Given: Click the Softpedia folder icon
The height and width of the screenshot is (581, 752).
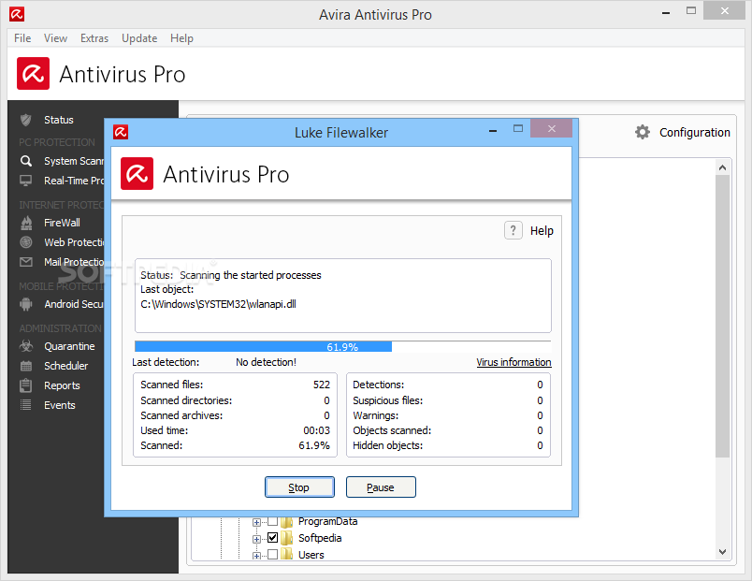Looking at the screenshot, I should [286, 538].
